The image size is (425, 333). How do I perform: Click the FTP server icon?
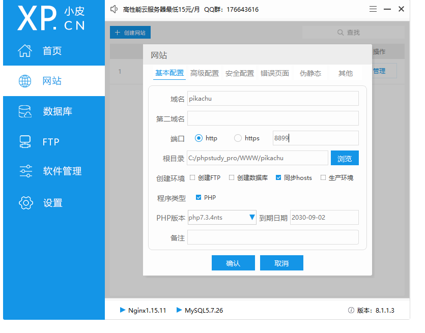(x=25, y=142)
